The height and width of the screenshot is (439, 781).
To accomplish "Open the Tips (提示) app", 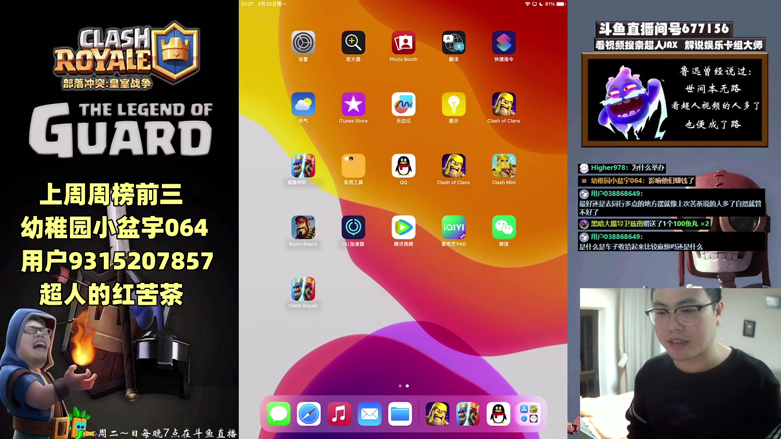I will tap(454, 104).
